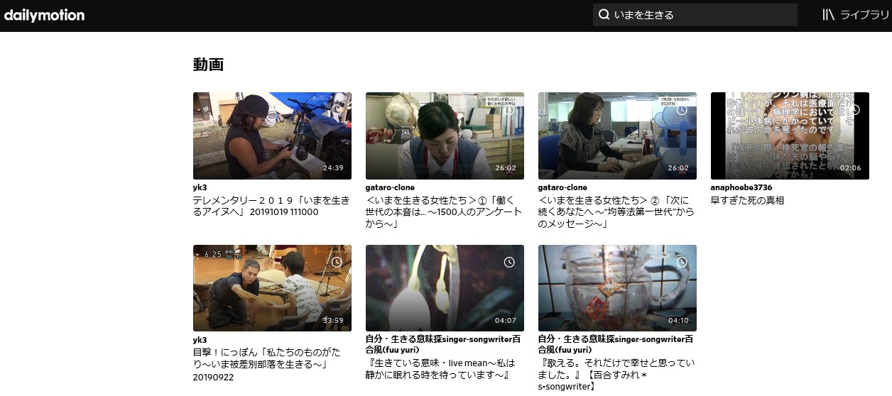Open the 次に続くあなたへ video thumbnail

(x=617, y=136)
